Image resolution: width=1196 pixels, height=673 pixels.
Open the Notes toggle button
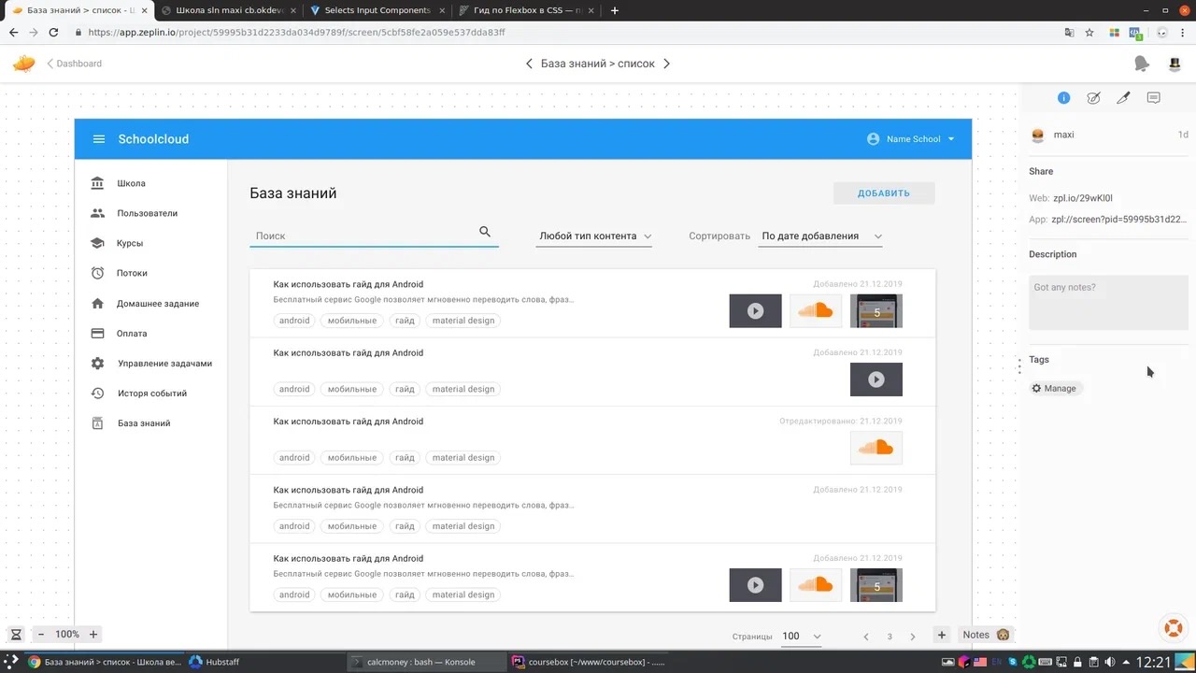[987, 635]
